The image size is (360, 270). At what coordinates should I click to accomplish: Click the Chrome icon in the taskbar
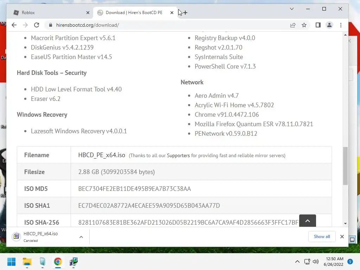click(x=58, y=262)
